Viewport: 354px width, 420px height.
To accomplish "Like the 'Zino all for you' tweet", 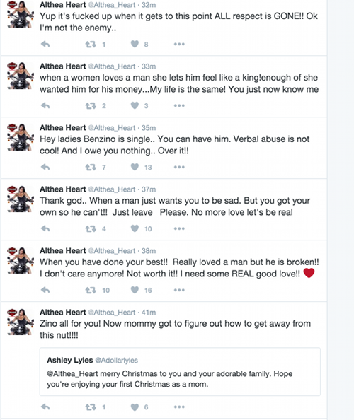I will tap(135, 407).
